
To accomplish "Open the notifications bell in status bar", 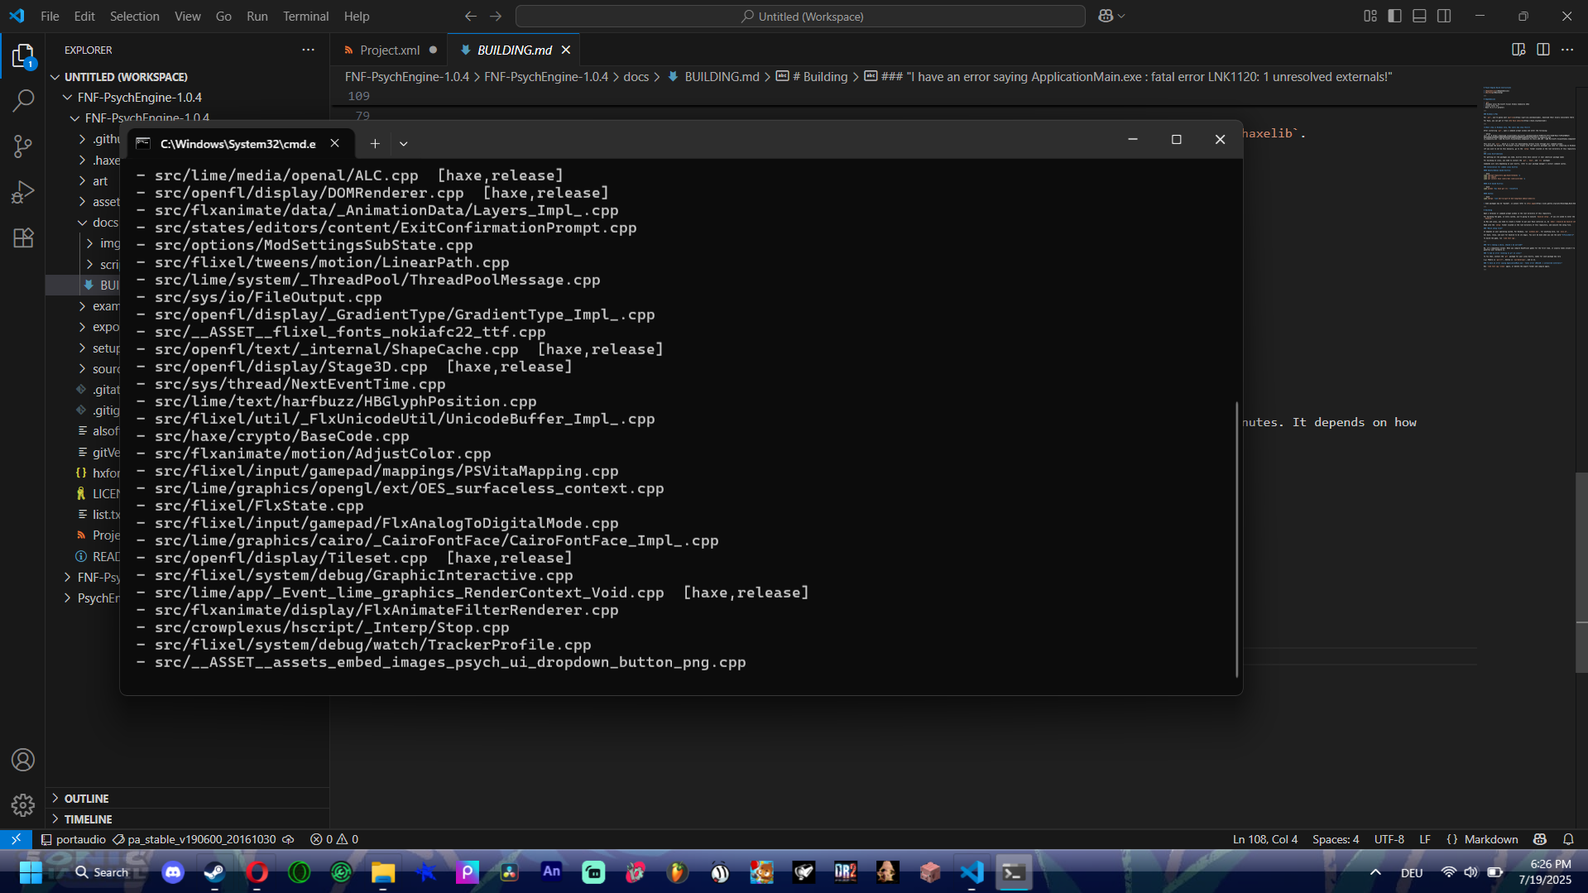I will (x=1568, y=839).
